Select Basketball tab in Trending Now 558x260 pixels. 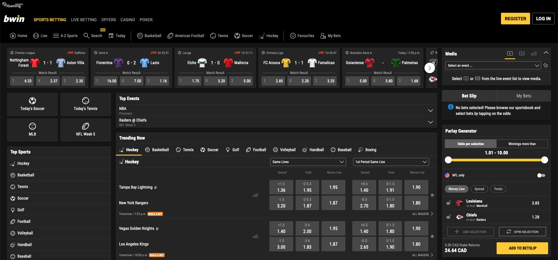[x=157, y=150]
